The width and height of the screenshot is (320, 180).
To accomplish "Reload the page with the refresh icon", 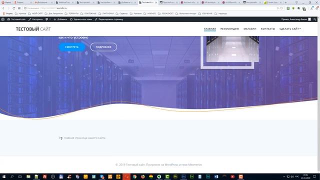I will point(14,8).
